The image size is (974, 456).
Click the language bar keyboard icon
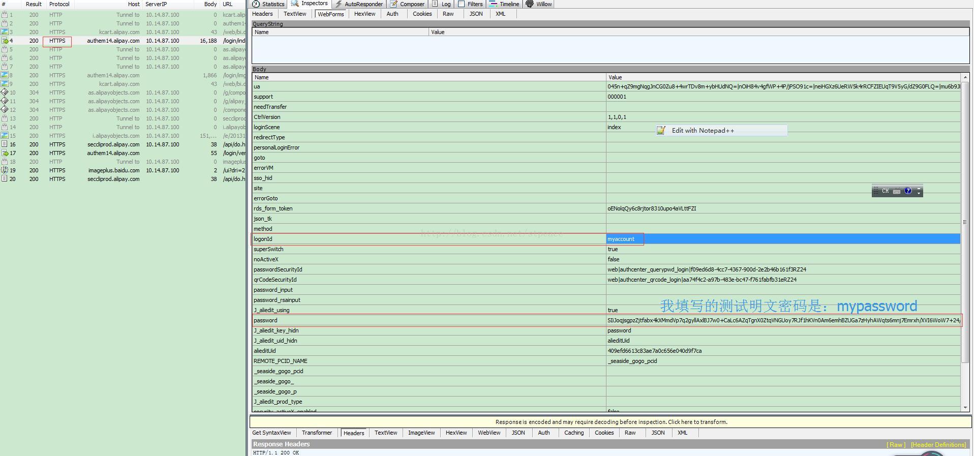(897, 191)
